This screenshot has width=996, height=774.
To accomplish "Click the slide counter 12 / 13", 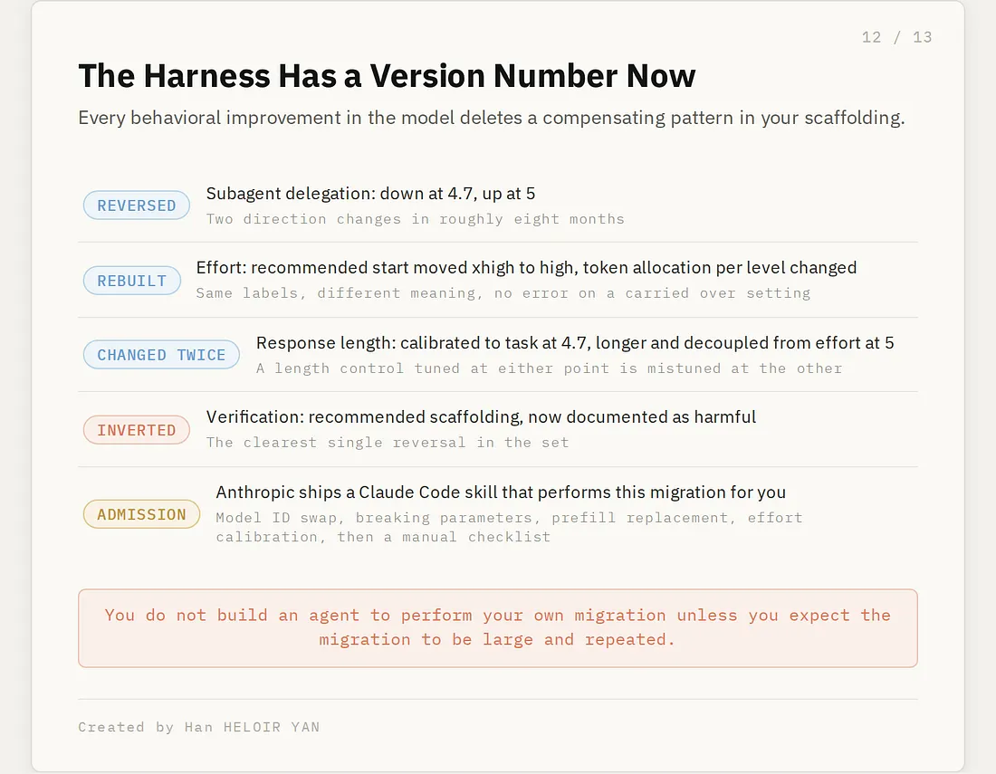I will click(897, 37).
